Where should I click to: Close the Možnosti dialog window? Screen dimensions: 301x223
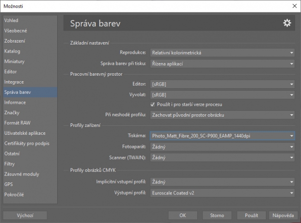294,6
